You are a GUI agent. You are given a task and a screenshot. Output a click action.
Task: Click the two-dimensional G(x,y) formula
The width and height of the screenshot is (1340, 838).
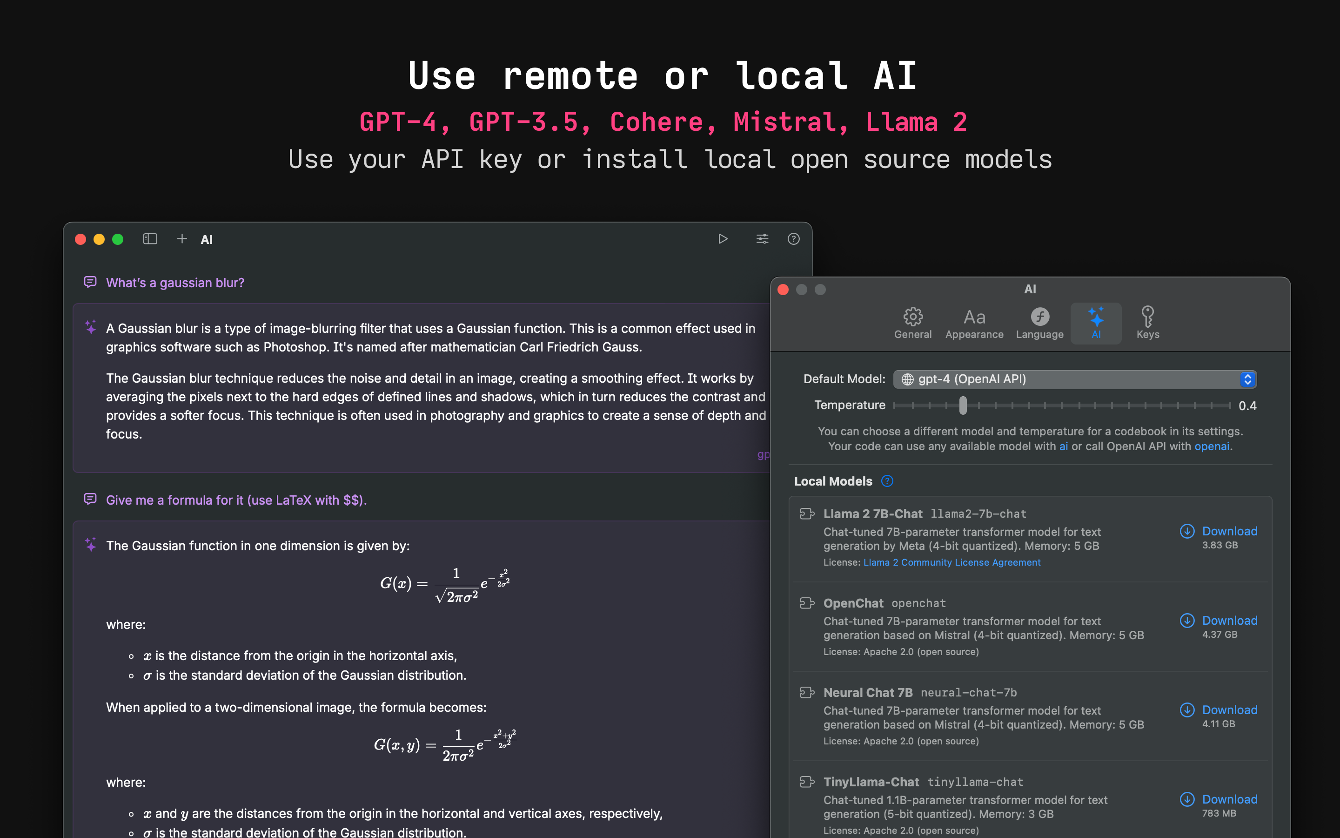tap(445, 745)
